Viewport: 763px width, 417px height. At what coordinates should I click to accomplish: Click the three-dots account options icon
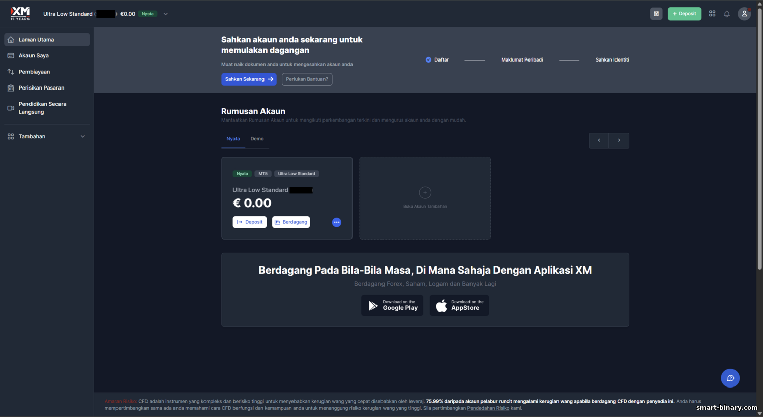(337, 222)
